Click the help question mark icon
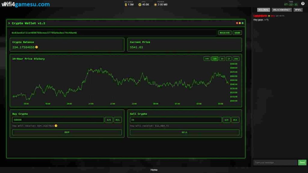Screen dimensions: 308x173 tap(303, 4)
